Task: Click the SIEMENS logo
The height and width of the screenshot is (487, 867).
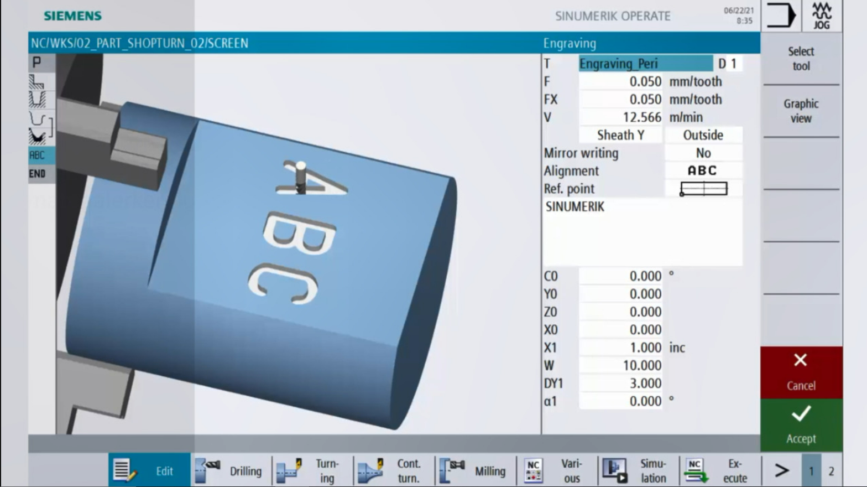Action: coord(72,16)
